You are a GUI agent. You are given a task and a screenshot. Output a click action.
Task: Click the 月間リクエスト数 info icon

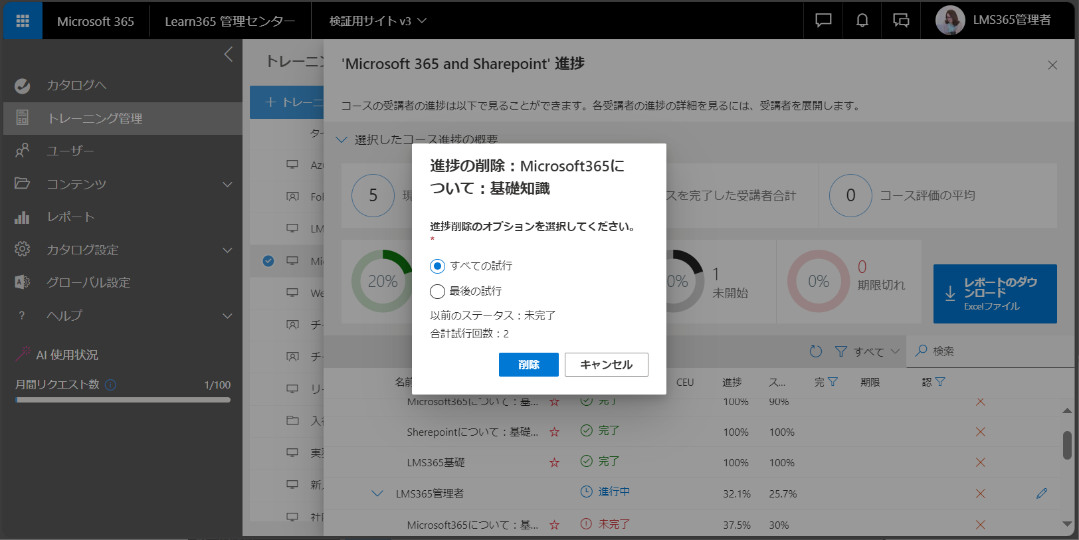pyautogui.click(x=111, y=385)
